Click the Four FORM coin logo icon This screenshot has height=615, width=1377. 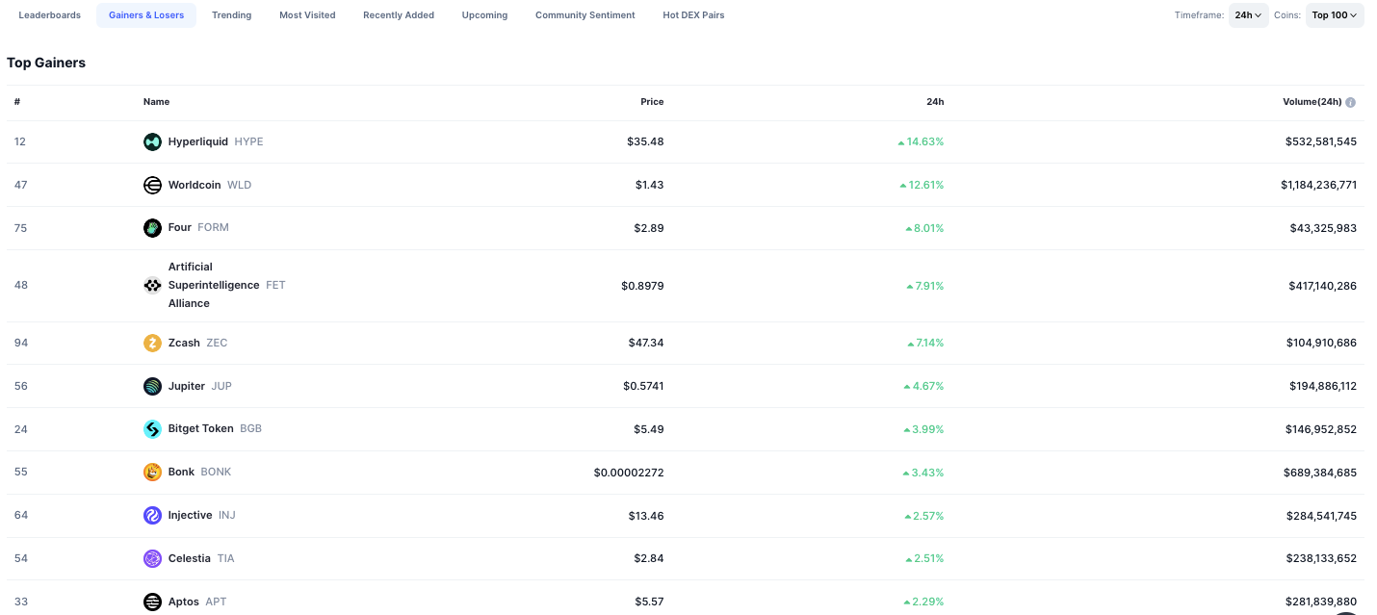(x=152, y=228)
